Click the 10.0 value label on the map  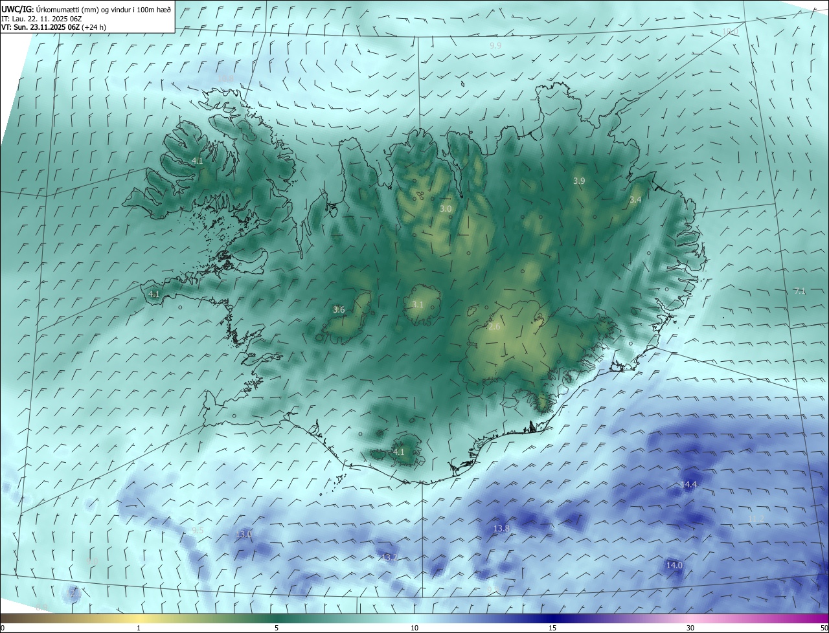point(730,31)
